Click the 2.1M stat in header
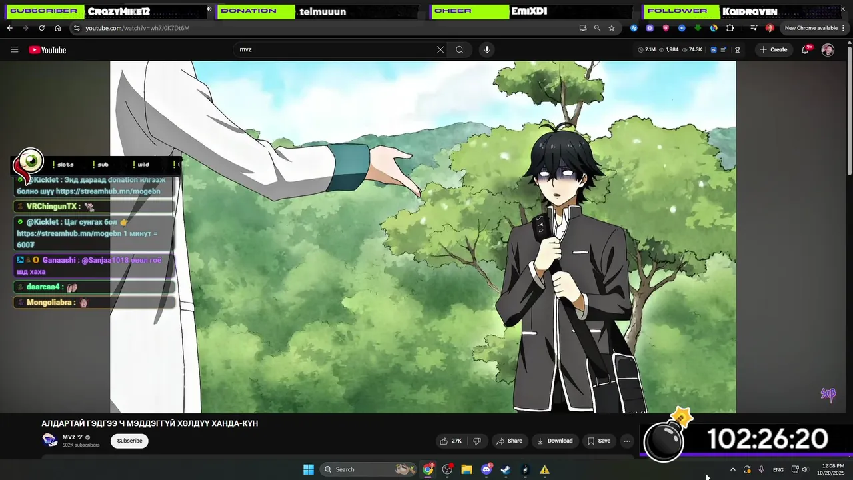The width and height of the screenshot is (853, 480). click(x=647, y=50)
